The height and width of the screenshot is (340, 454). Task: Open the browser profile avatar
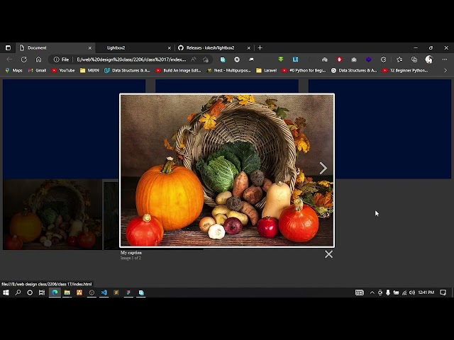point(428,59)
